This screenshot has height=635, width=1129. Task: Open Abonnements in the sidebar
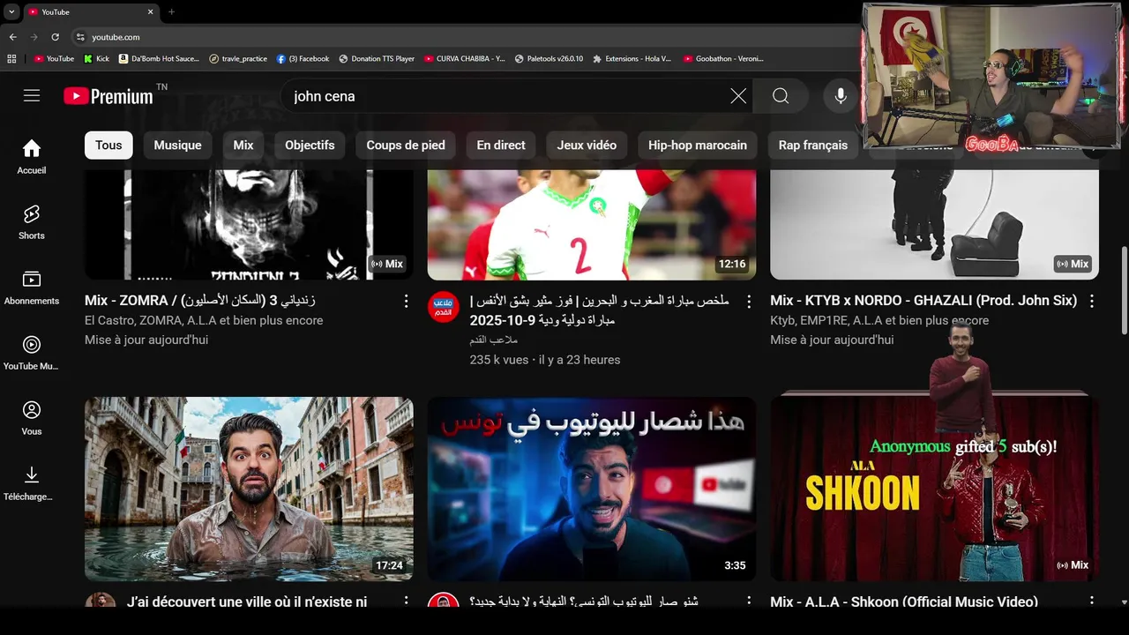pyautogui.click(x=32, y=288)
